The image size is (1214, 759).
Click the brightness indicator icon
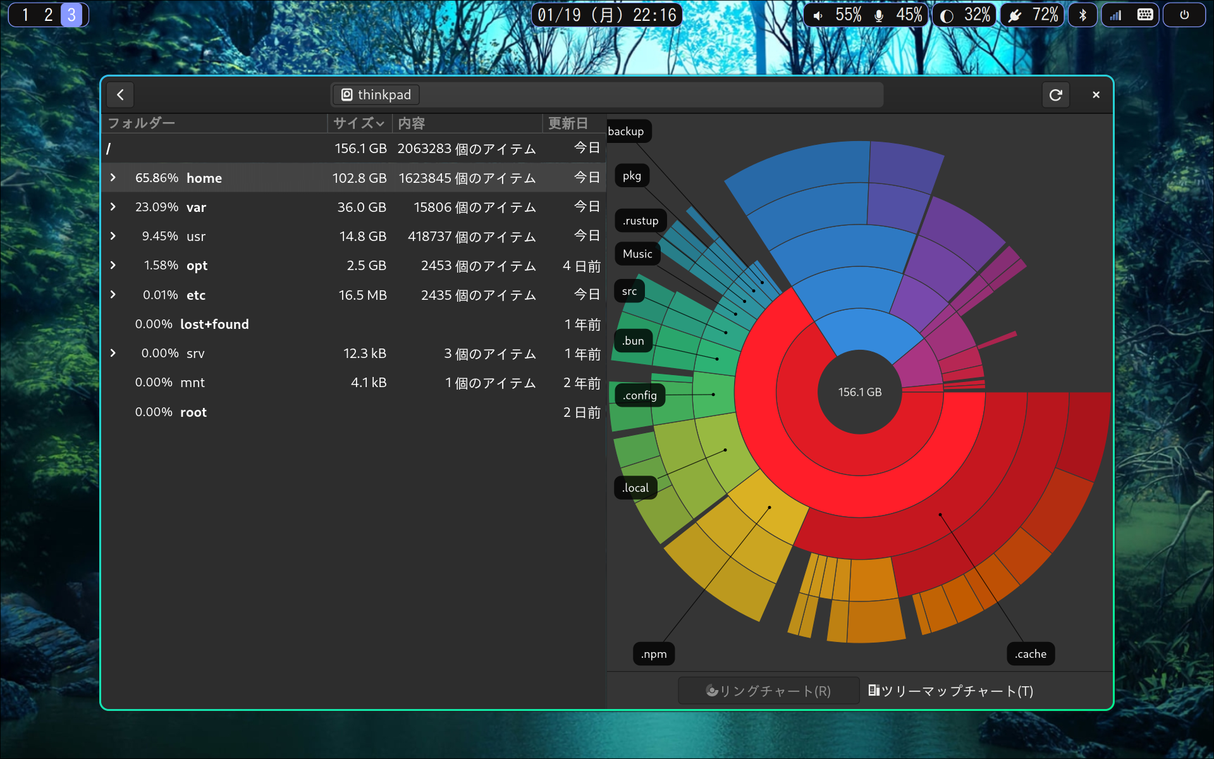[947, 15]
